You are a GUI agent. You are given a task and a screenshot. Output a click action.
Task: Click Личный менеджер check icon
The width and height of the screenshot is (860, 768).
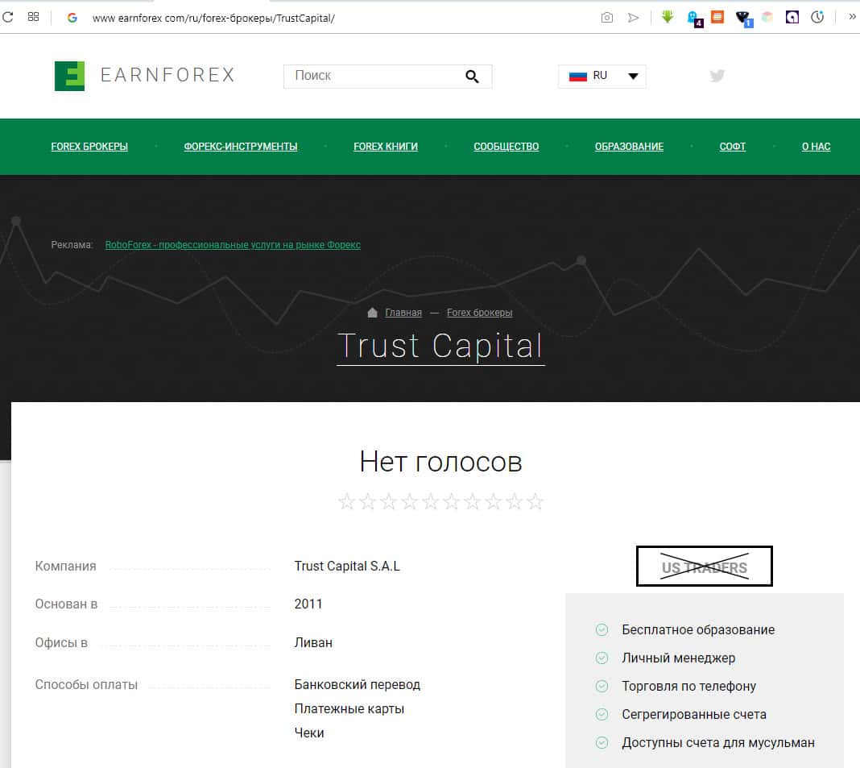602,658
